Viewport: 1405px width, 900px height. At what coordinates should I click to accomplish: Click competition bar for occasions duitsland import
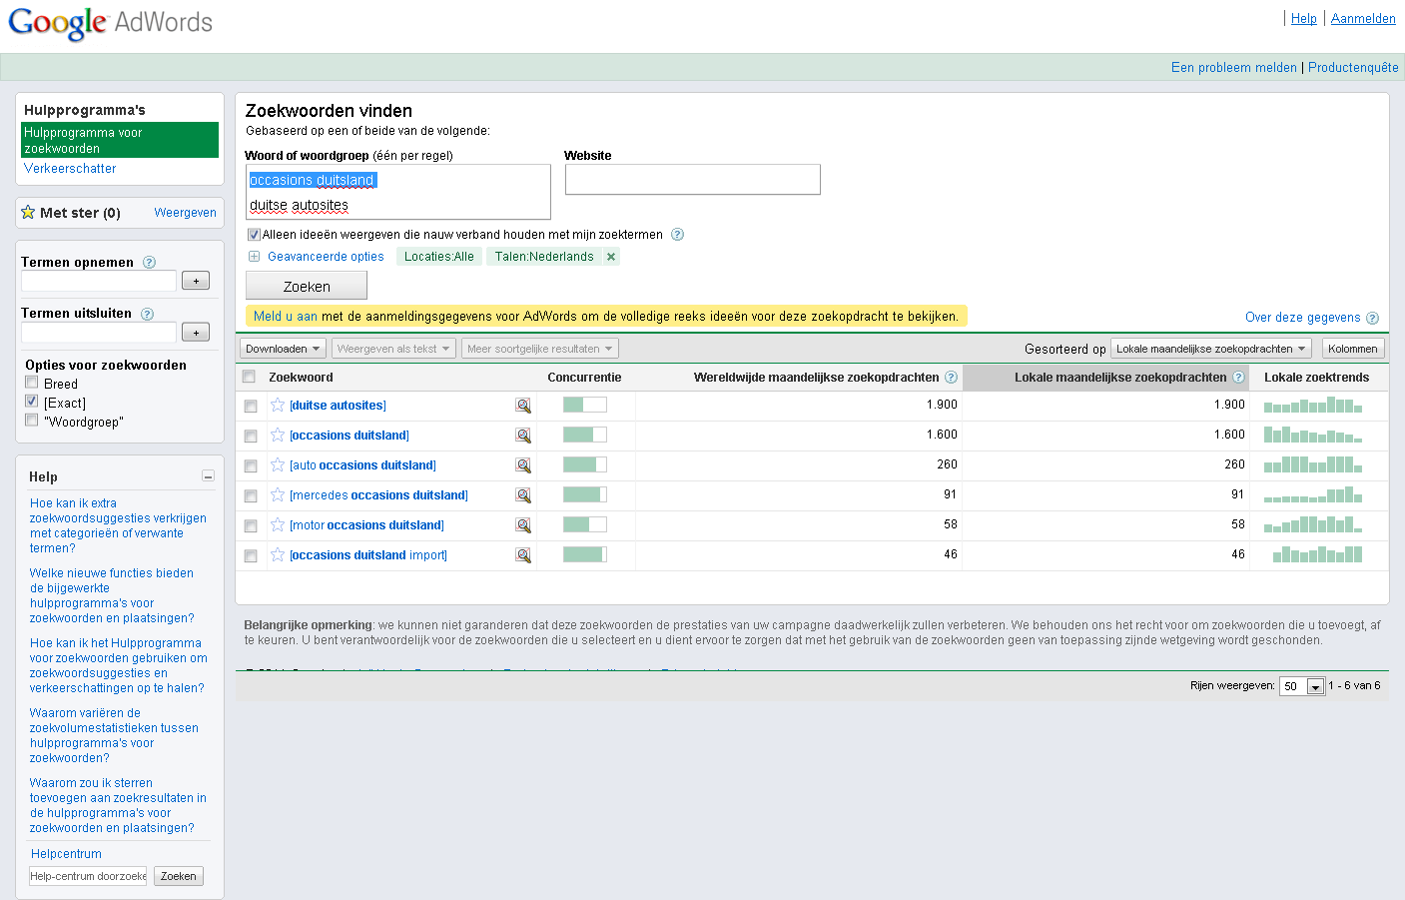(x=584, y=554)
